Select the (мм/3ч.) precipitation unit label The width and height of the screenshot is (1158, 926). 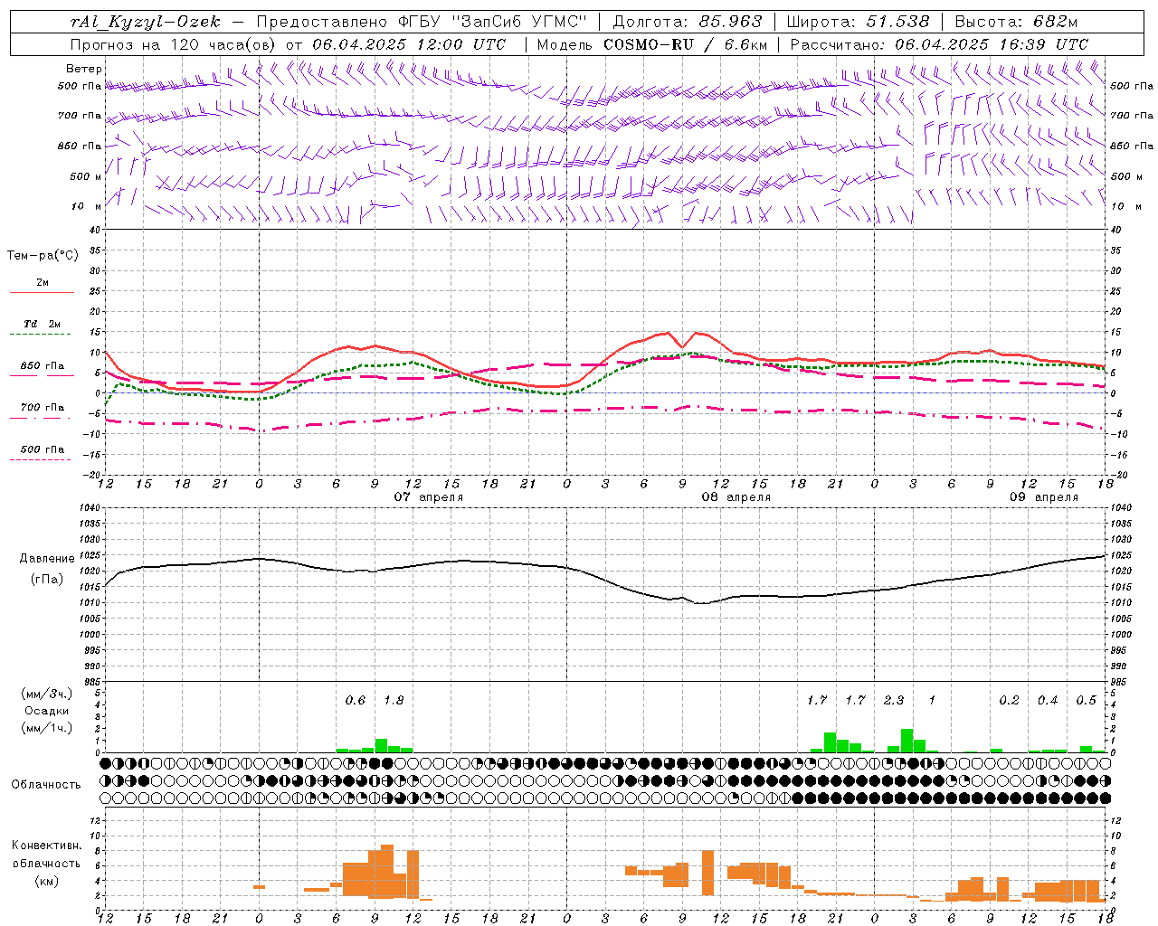coord(46,694)
